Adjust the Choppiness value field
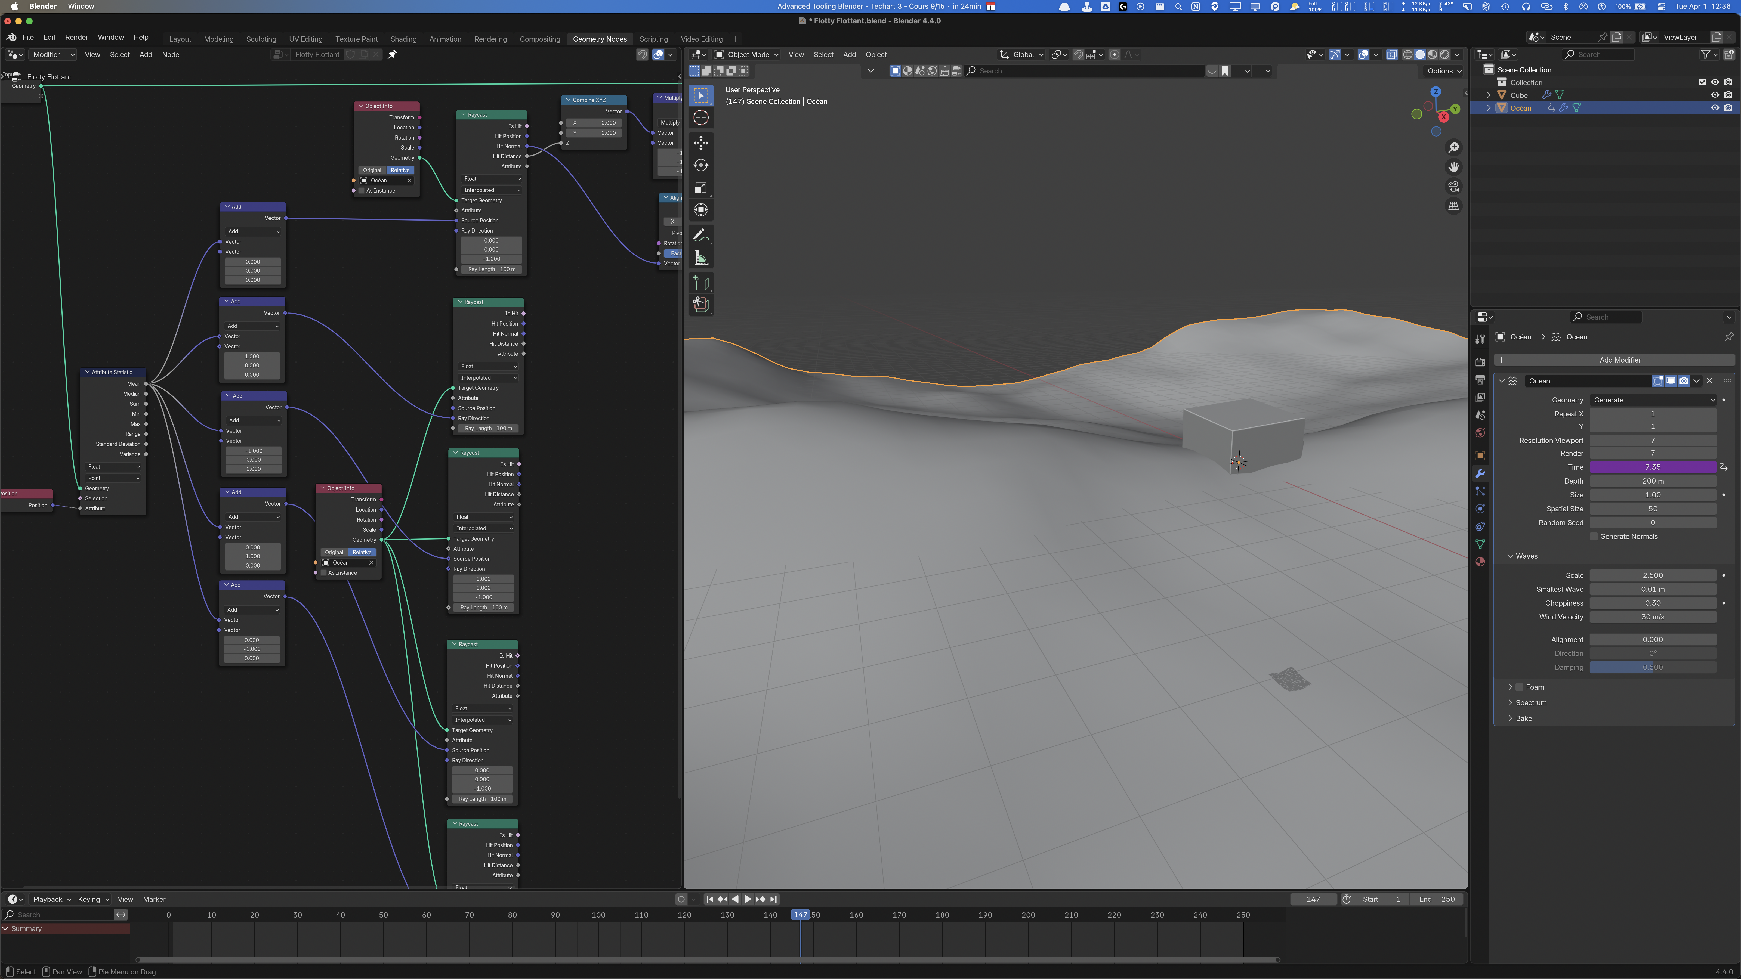 click(x=1653, y=603)
